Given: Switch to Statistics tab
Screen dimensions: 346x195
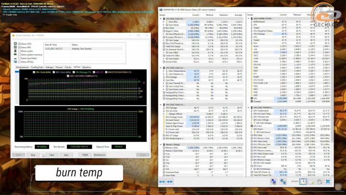Looking at the screenshot, I should click(86, 67).
